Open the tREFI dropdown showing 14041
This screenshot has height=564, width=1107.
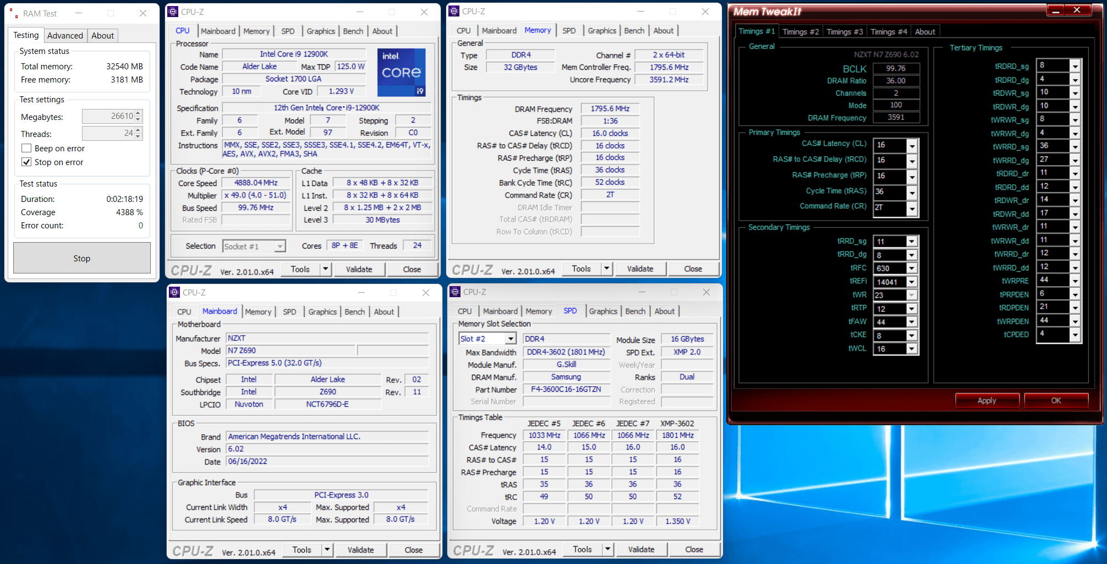[x=912, y=282]
